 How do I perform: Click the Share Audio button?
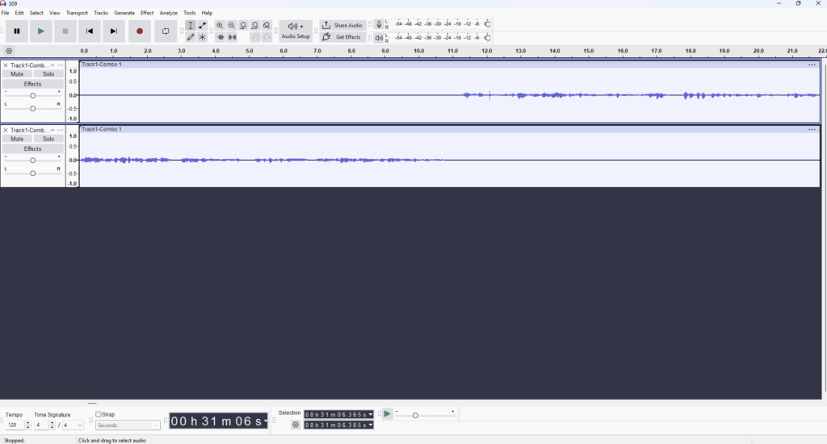pos(342,25)
